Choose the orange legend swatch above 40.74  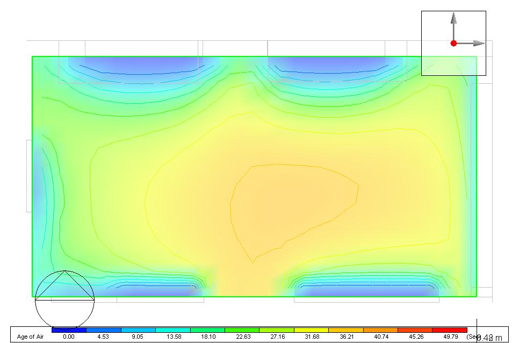380,330
